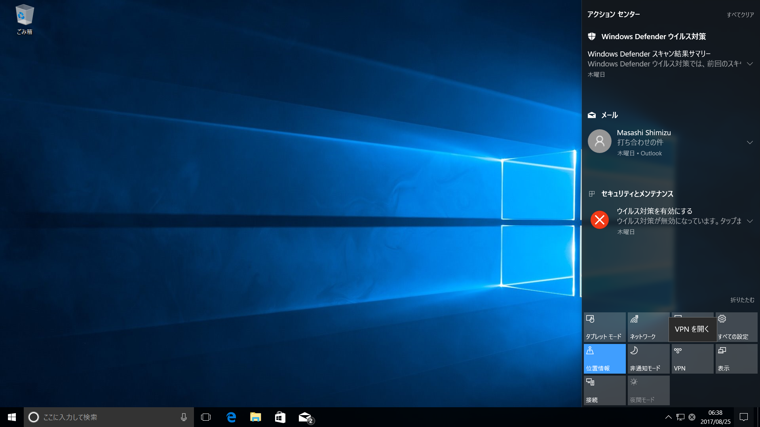
Task: Click すべてクリア to clear all notifications
Action: (740, 15)
